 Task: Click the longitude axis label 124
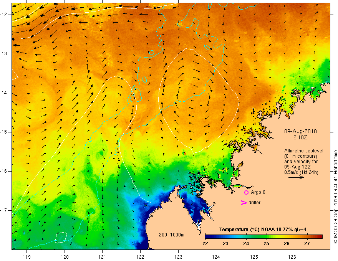[216, 257]
